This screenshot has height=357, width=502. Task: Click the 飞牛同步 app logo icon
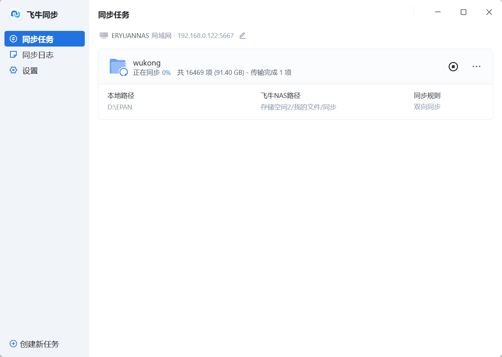point(16,14)
